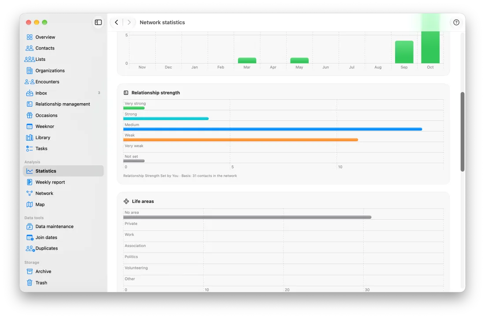Open the Library books icon
Image resolution: width=485 pixels, height=318 pixels.
30,137
